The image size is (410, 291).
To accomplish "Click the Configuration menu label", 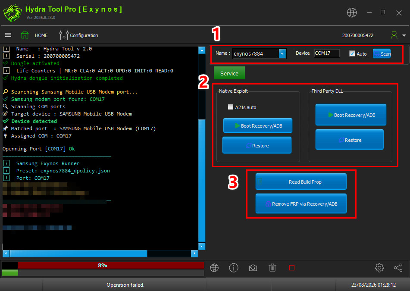I will (x=84, y=35).
